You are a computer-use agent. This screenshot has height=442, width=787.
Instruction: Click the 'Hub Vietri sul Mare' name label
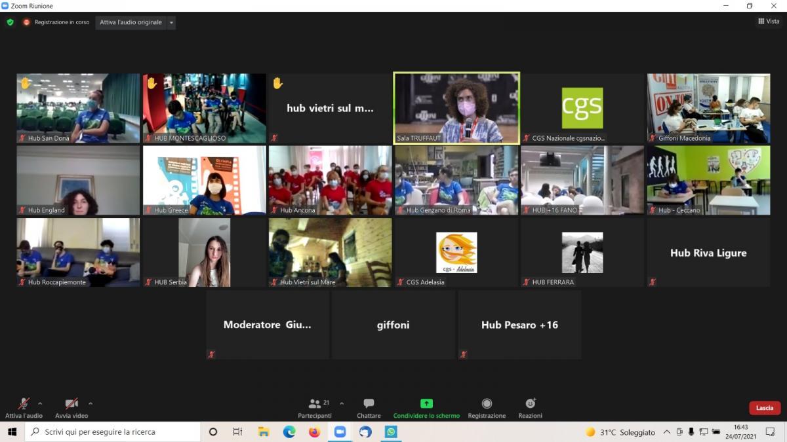(x=308, y=282)
